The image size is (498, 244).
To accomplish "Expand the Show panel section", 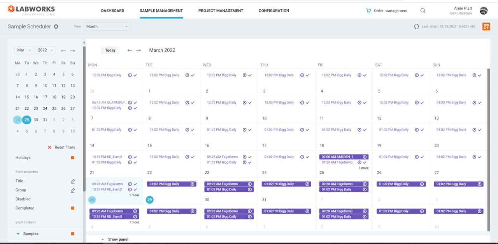I will (118, 239).
